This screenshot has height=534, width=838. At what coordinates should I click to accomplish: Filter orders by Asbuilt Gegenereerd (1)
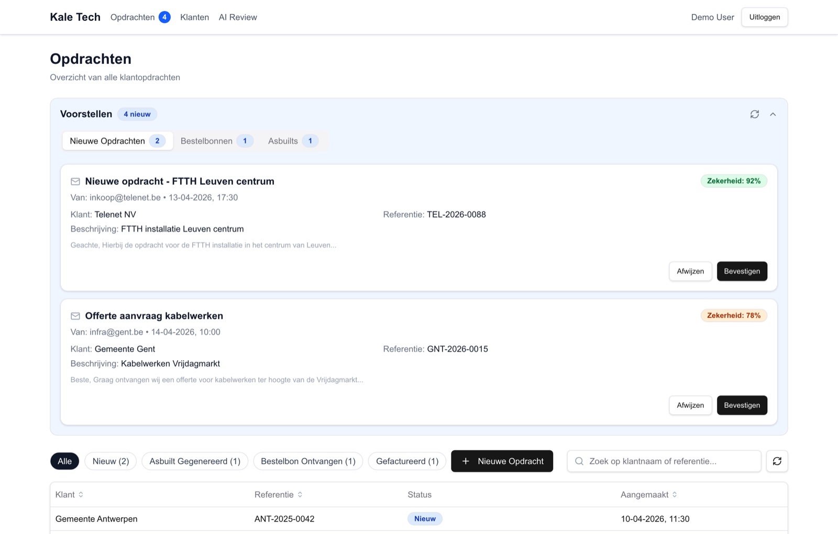click(x=195, y=461)
